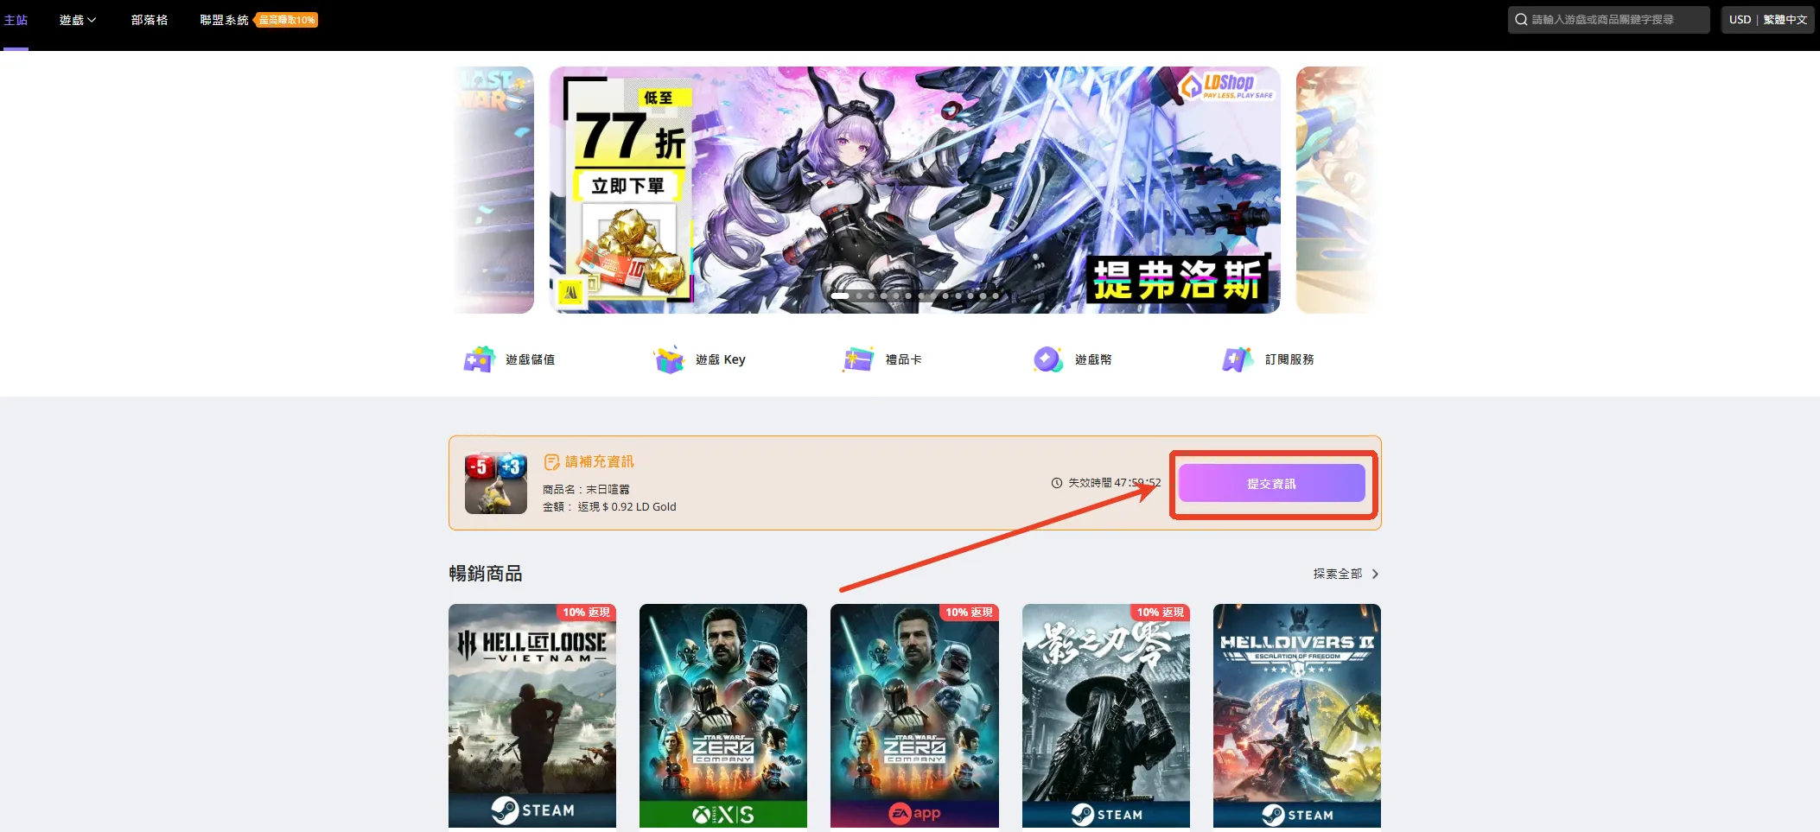Viewport: 1820px width, 832px height.
Task: Choose the 訂閱服務 subscription icon
Action: [1238, 359]
